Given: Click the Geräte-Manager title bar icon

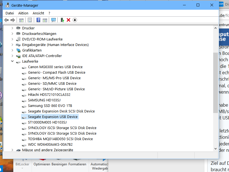Looking at the screenshot, I should (7, 5).
